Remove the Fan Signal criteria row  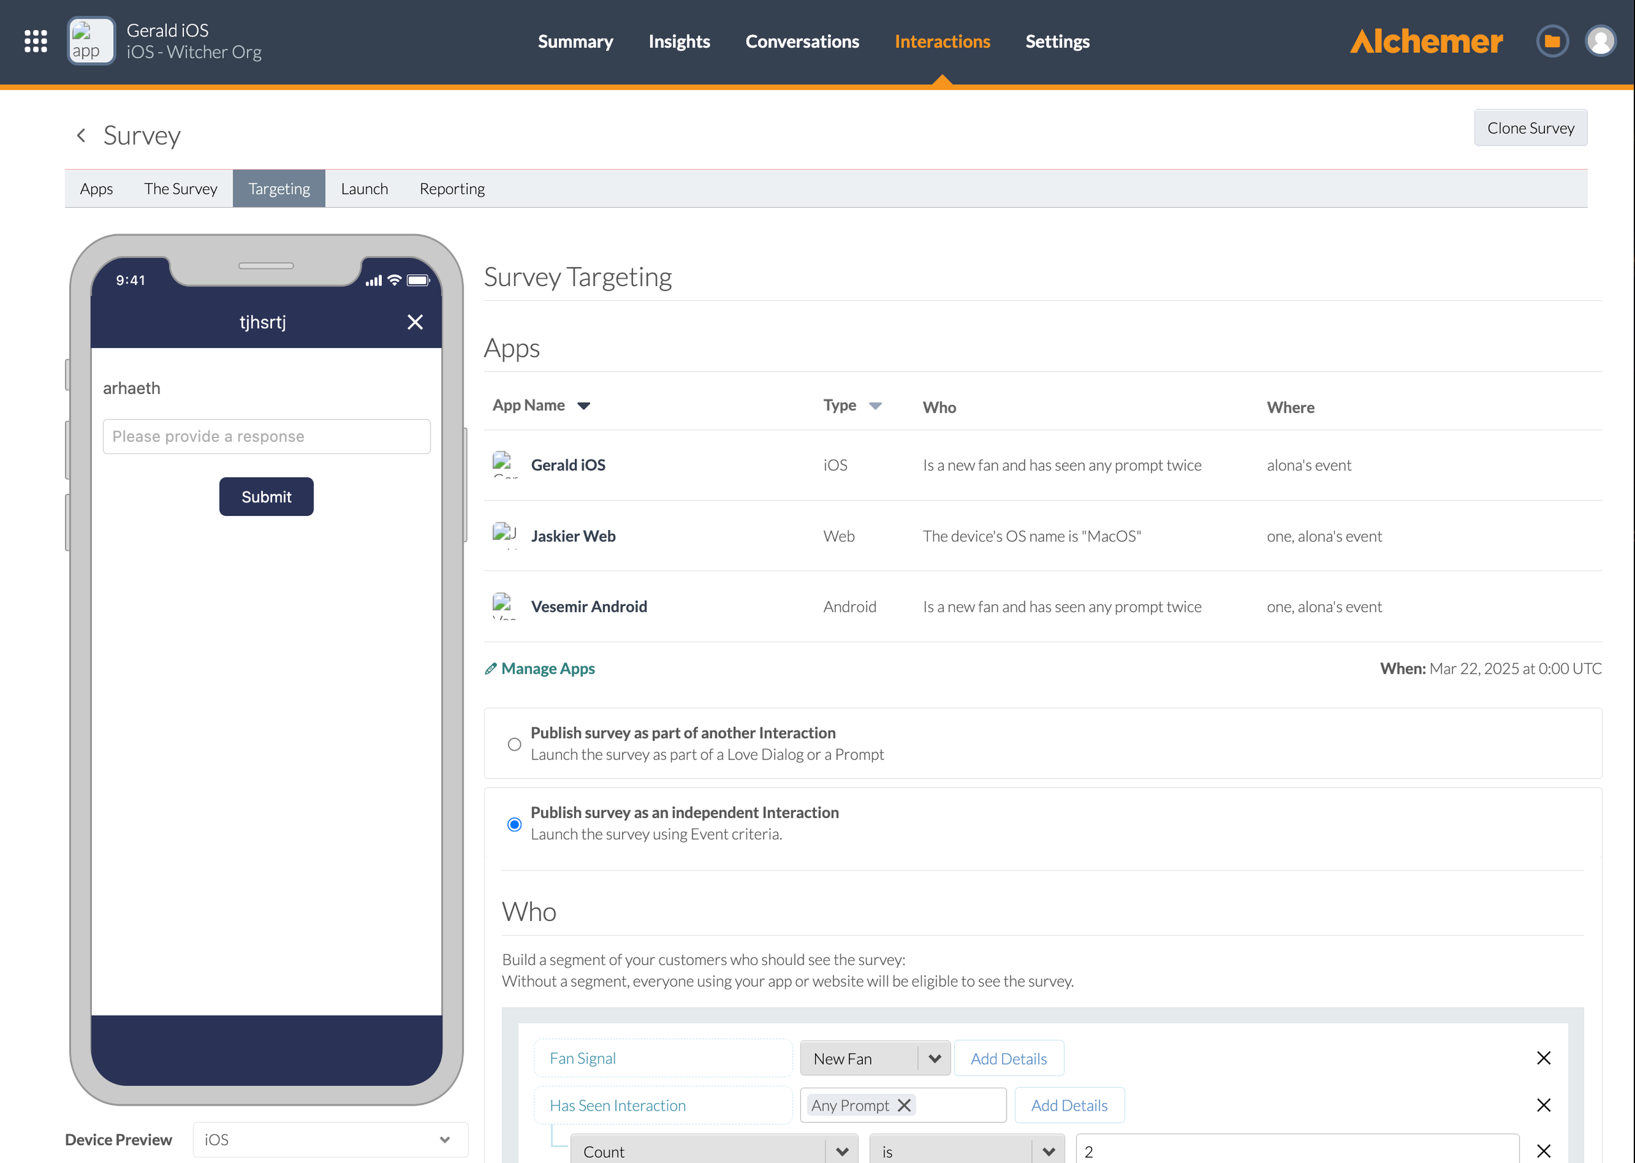1543,1058
